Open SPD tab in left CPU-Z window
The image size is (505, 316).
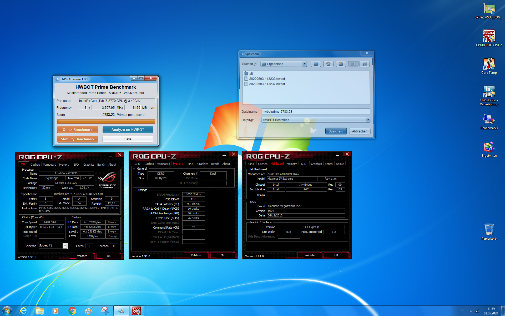tap(76, 165)
